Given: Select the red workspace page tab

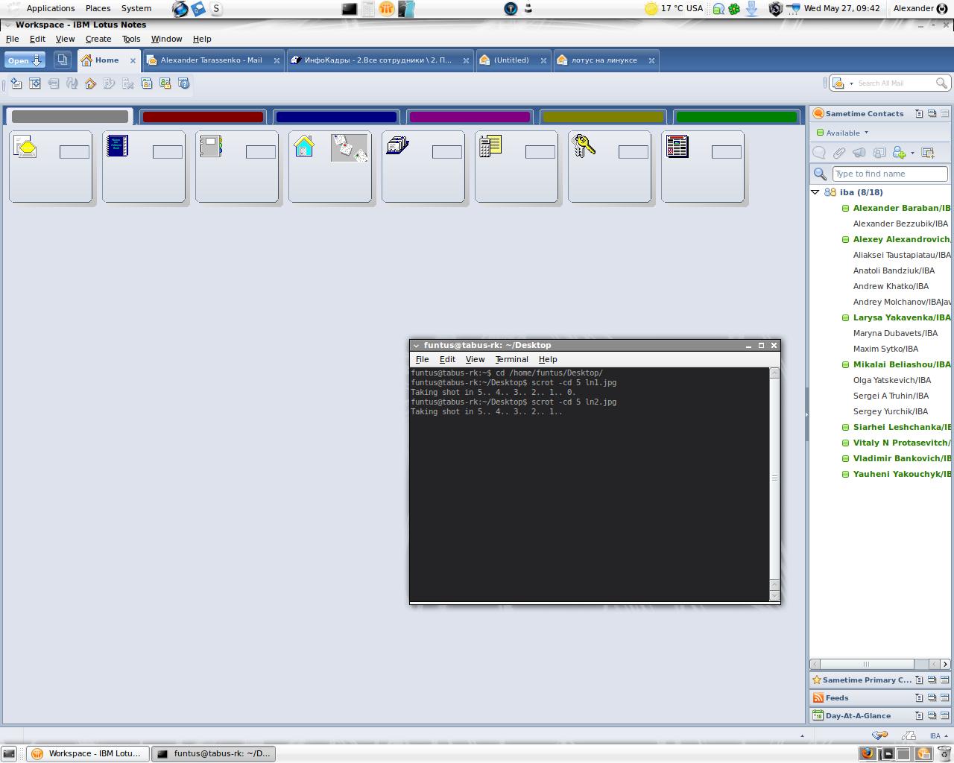Looking at the screenshot, I should [203, 117].
